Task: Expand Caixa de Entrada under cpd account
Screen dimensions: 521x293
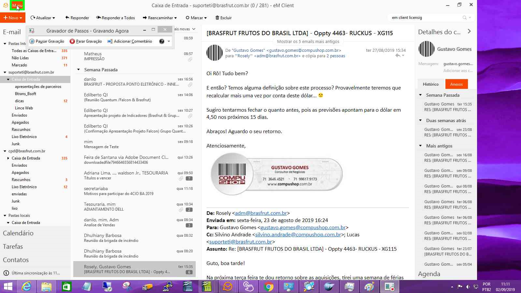Action: 8,158
